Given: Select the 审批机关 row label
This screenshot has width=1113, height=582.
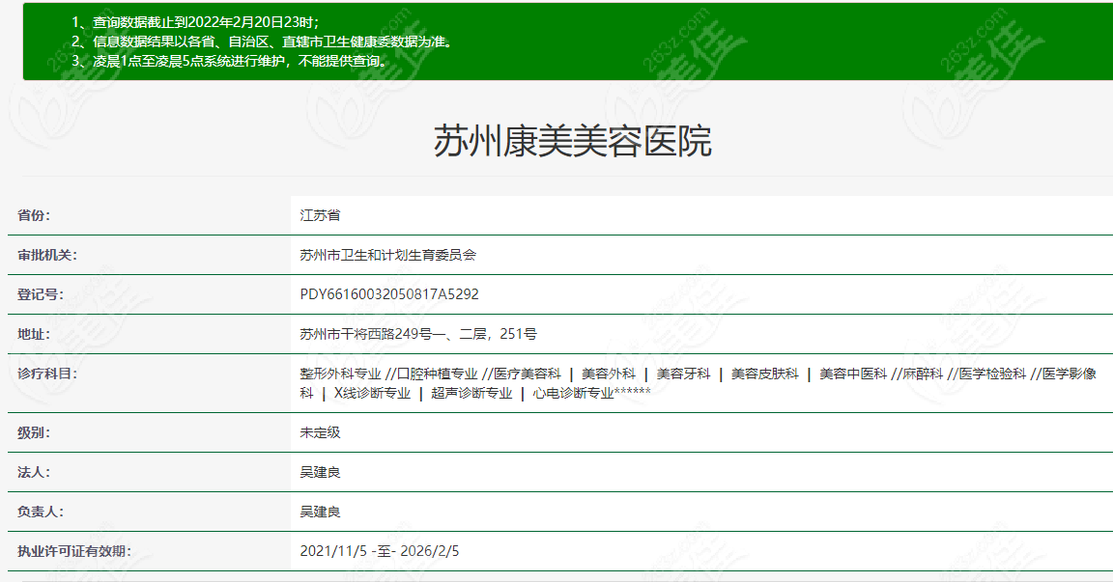Looking at the screenshot, I should point(46,255).
